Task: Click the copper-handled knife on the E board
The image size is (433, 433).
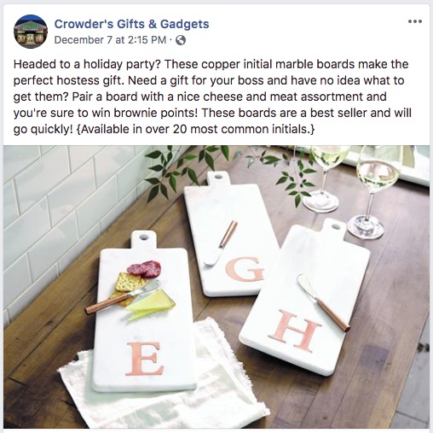Action: pyautogui.click(x=123, y=297)
